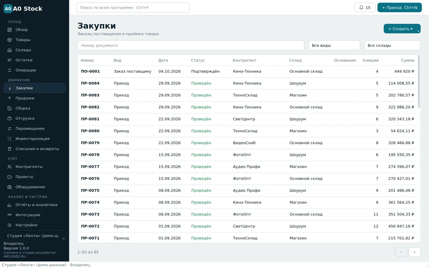Open the Все склады filter dropdown
The width and height of the screenshot is (429, 268).
(392, 45)
